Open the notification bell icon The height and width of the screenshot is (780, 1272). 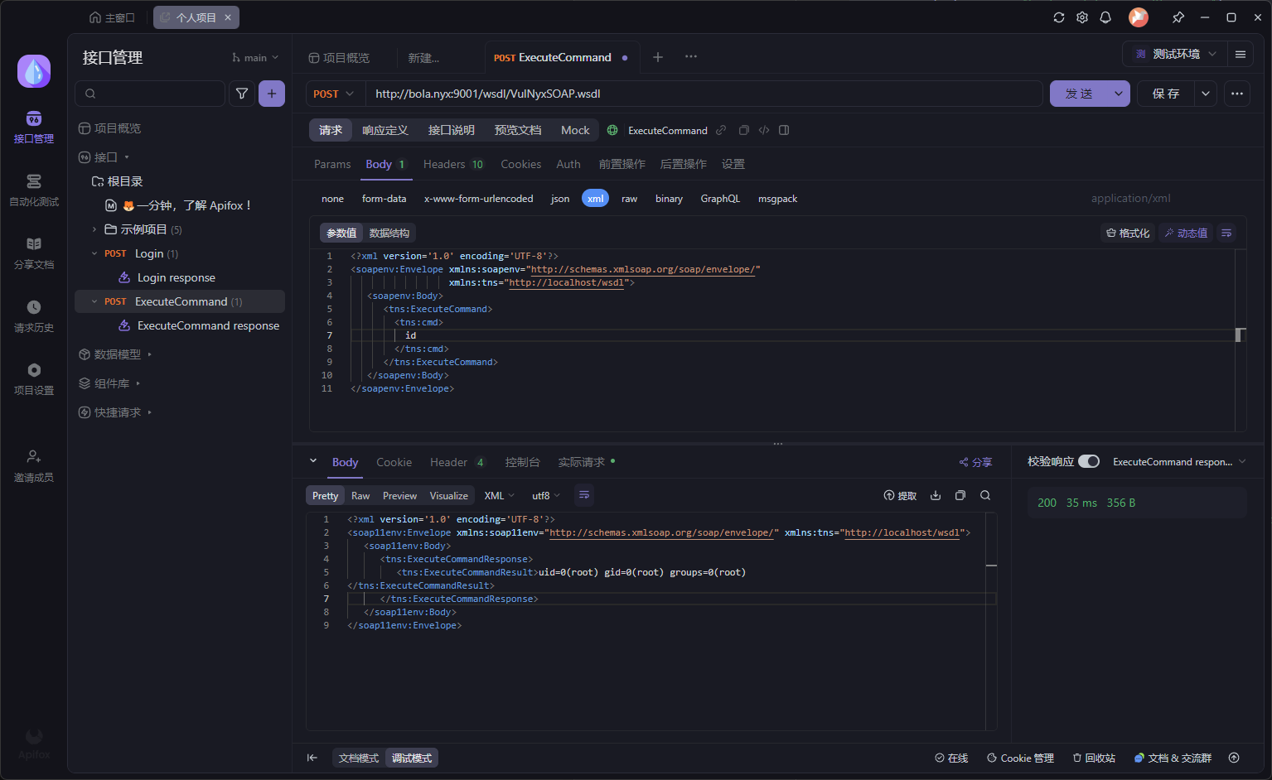tap(1105, 17)
